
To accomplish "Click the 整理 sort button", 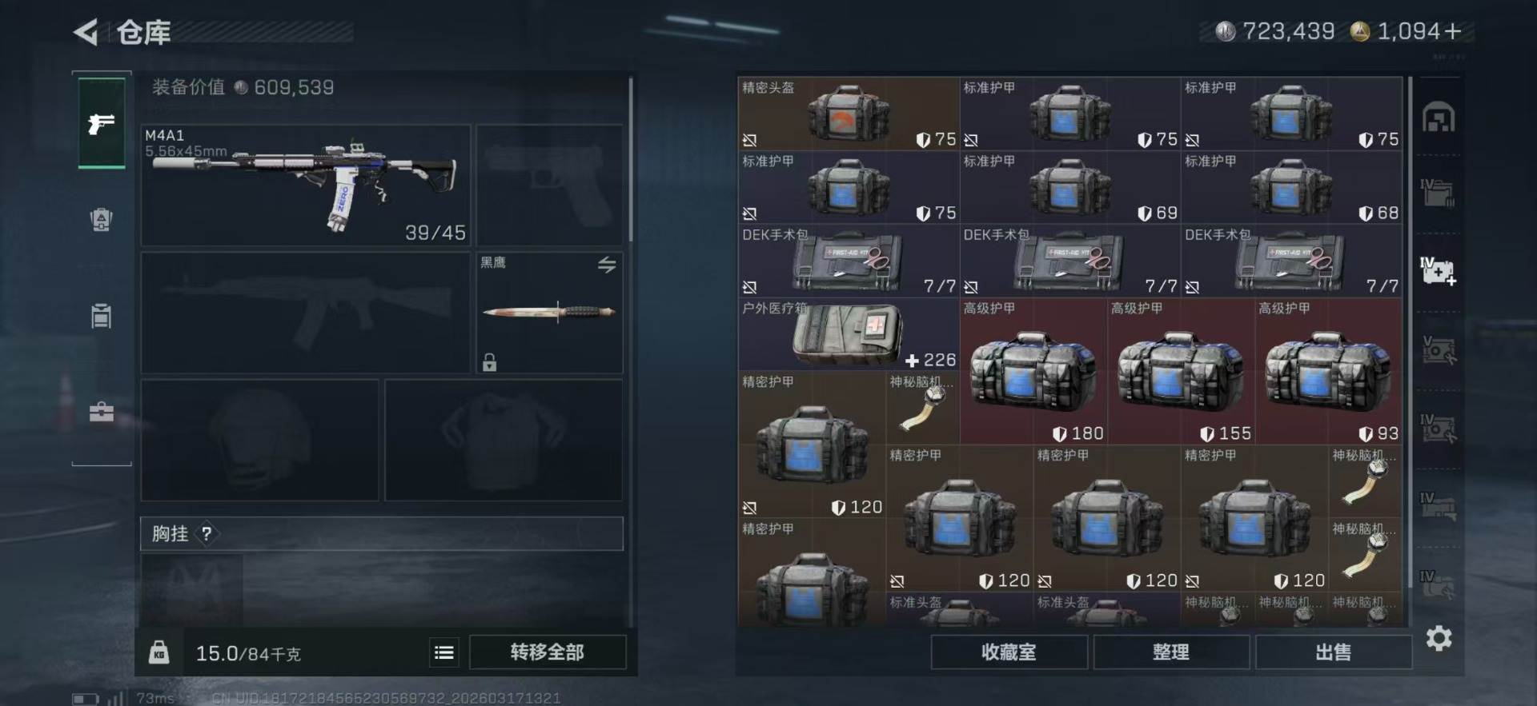I will [x=1171, y=652].
